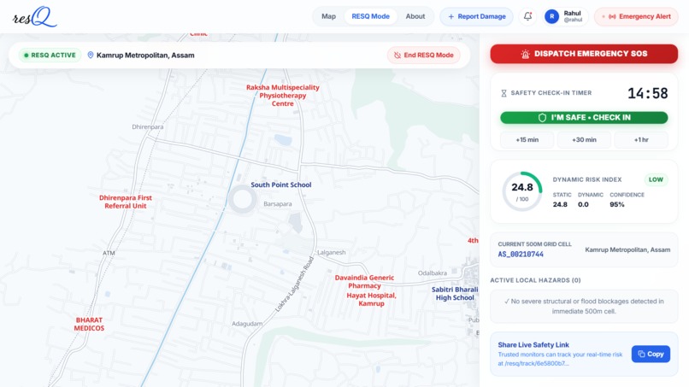Screen dimensions: 689x387
Task: Dispatch Emergency SOS
Action: point(584,54)
